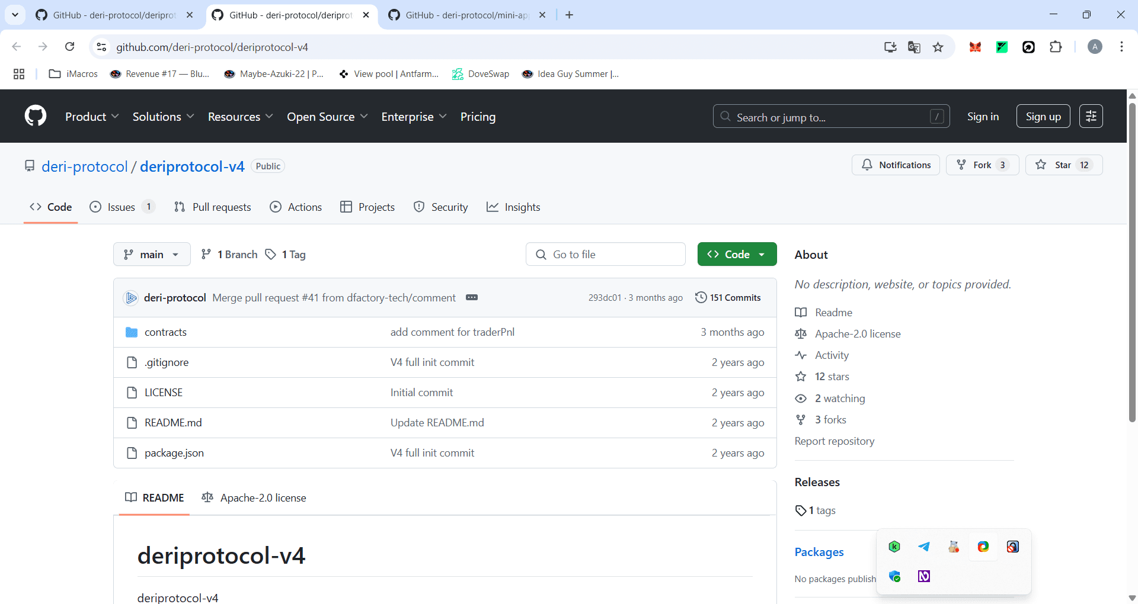Switch to the Issues tab
Image resolution: width=1138 pixels, height=604 pixels.
click(122, 207)
